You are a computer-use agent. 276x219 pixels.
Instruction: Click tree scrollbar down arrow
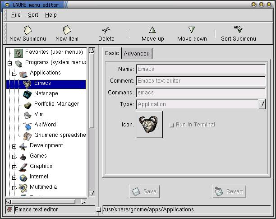click(x=92, y=193)
